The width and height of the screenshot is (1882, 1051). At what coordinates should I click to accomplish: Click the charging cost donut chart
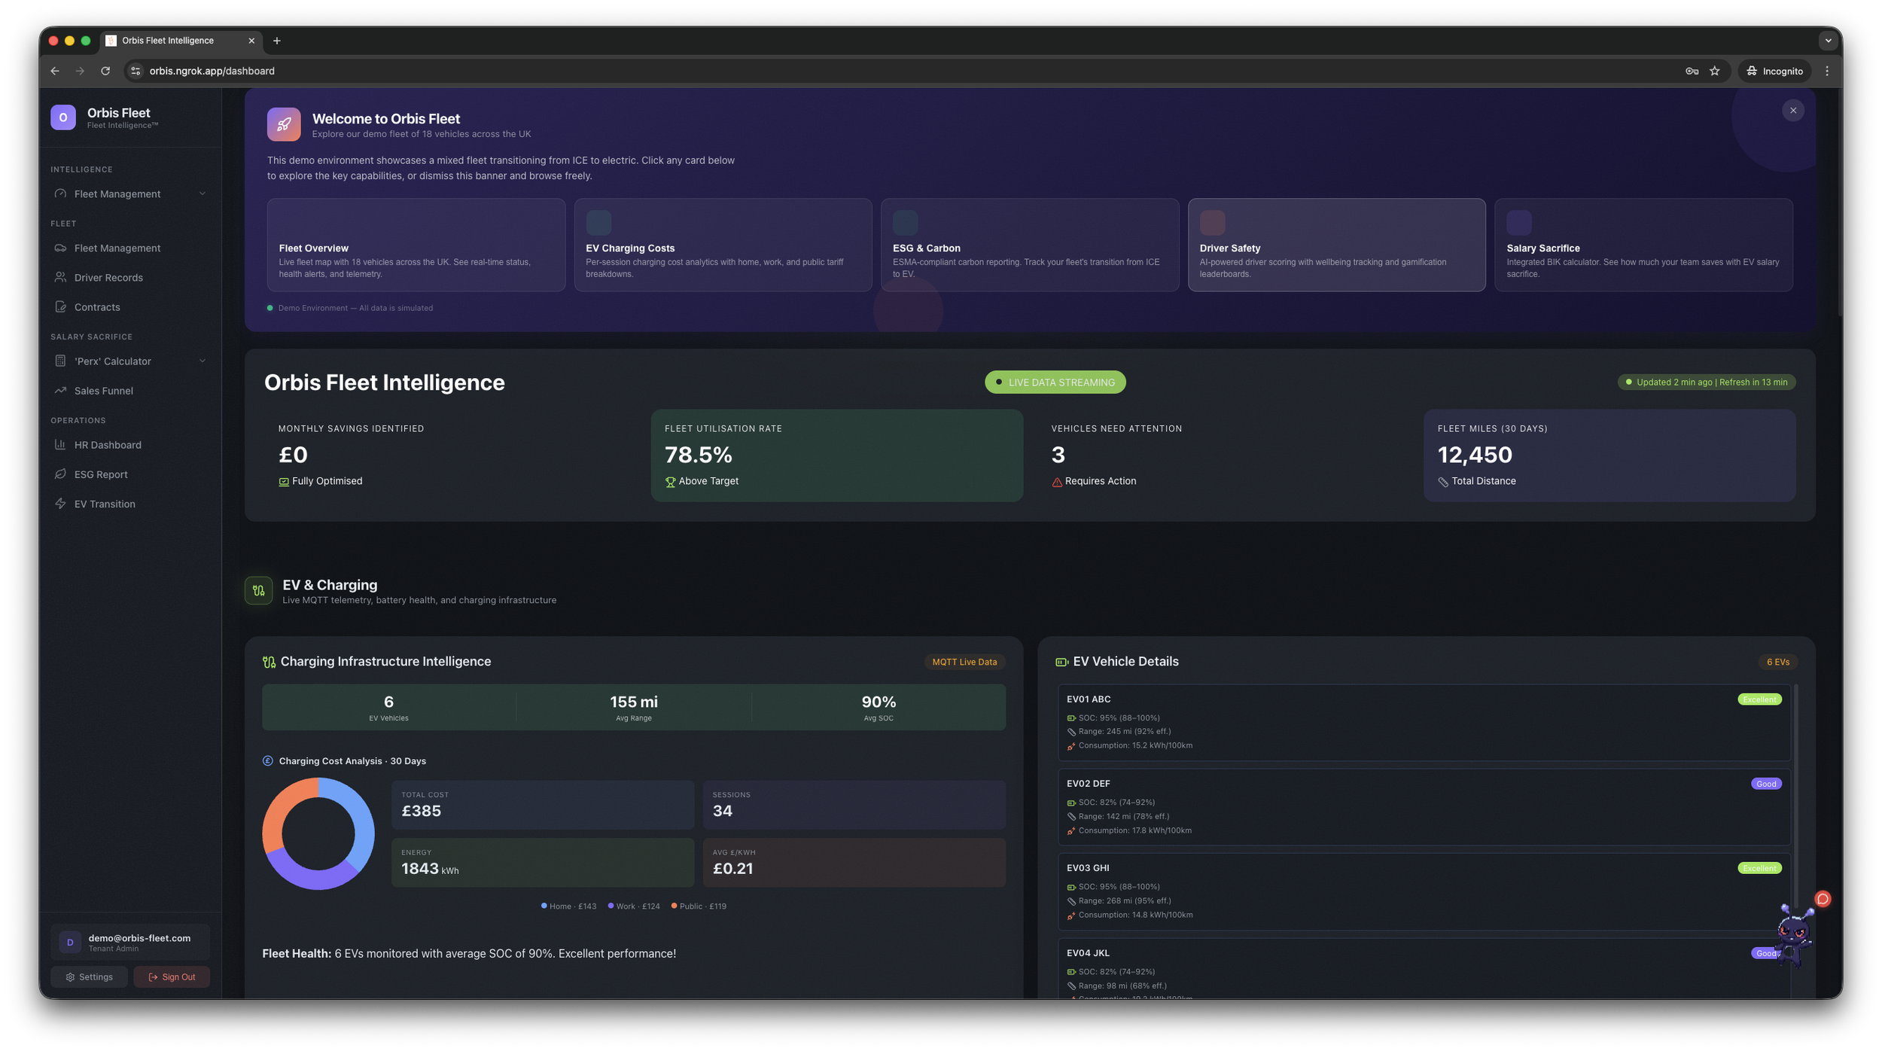(x=318, y=833)
